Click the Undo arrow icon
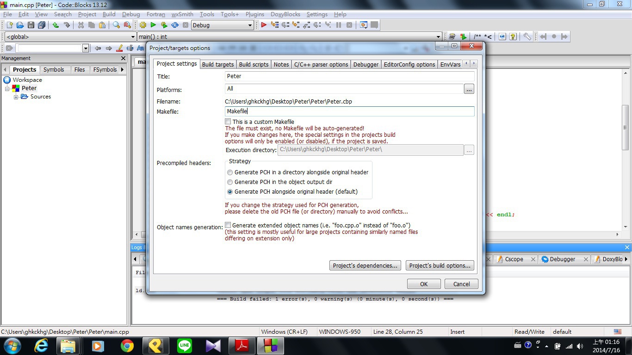632x355 pixels. coord(56,25)
